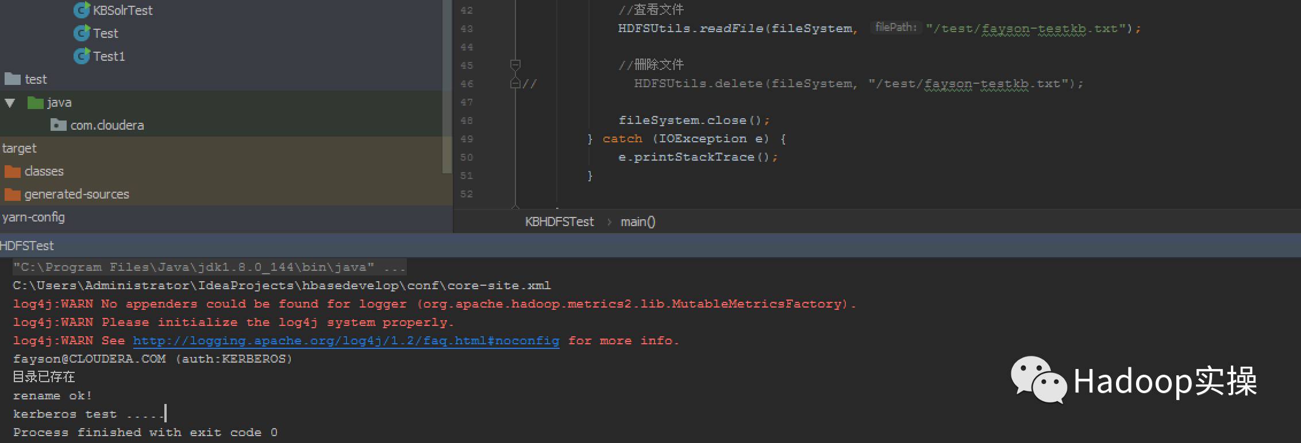Click the 'kerberos test .....' output line
The height and width of the screenshot is (443, 1301).
pos(88,414)
